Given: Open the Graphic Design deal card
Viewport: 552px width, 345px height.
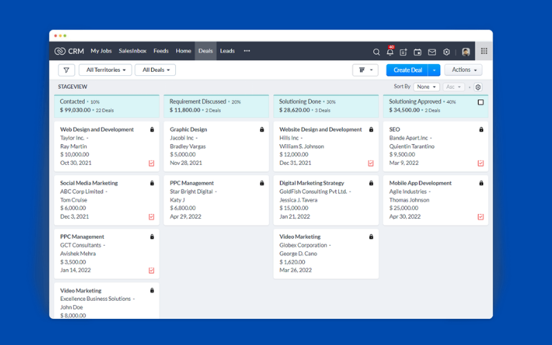Looking at the screenshot, I should pos(216,146).
